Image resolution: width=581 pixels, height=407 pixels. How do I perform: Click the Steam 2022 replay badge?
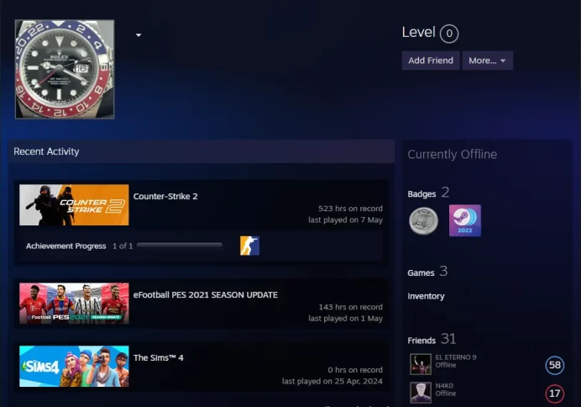pyautogui.click(x=465, y=220)
